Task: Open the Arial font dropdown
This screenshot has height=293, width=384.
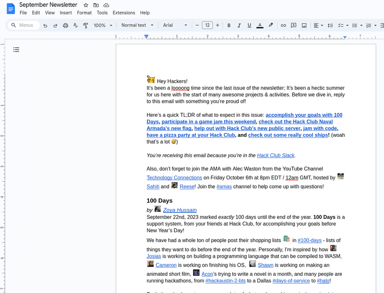Action: click(175, 25)
